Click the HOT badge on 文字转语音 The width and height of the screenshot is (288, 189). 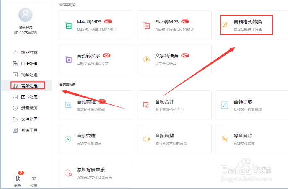[x=185, y=55]
